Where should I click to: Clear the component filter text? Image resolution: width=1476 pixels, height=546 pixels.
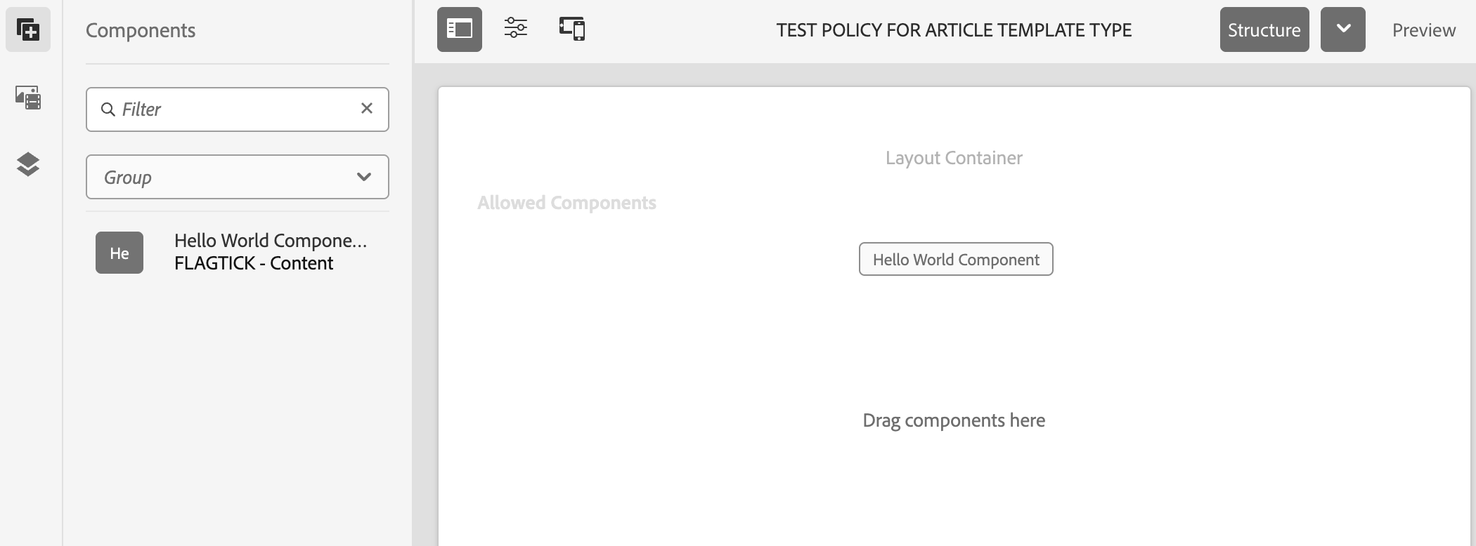pyautogui.click(x=367, y=108)
